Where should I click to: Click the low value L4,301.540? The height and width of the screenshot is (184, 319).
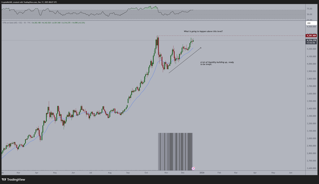point(56,23)
